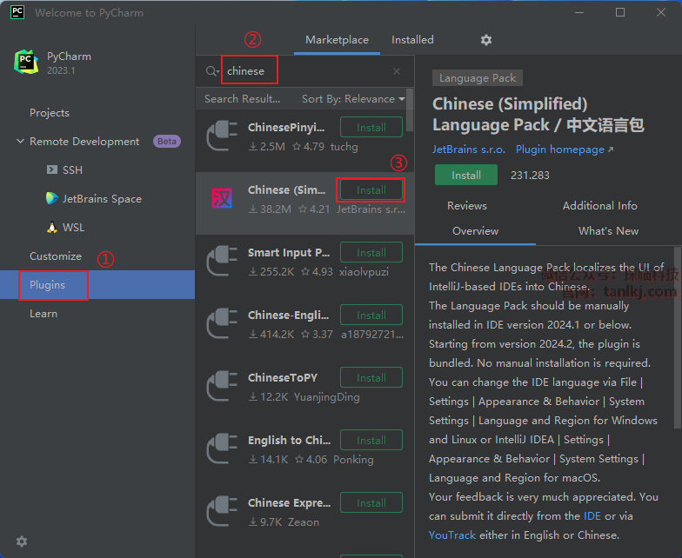Collapse the Remote Development section

20,142
